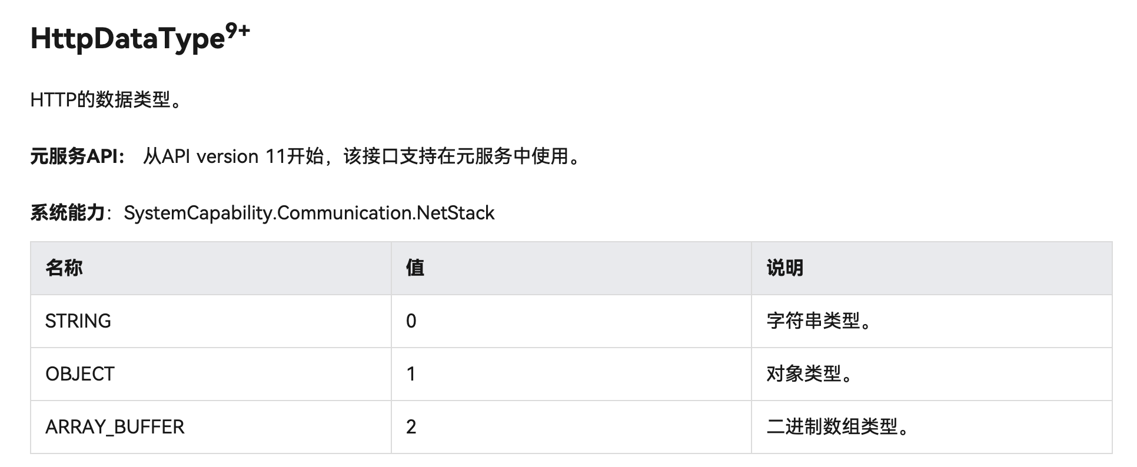This screenshot has height=467, width=1137.
Task: Click the 二进制数组类型 description cell
Action: [837, 427]
